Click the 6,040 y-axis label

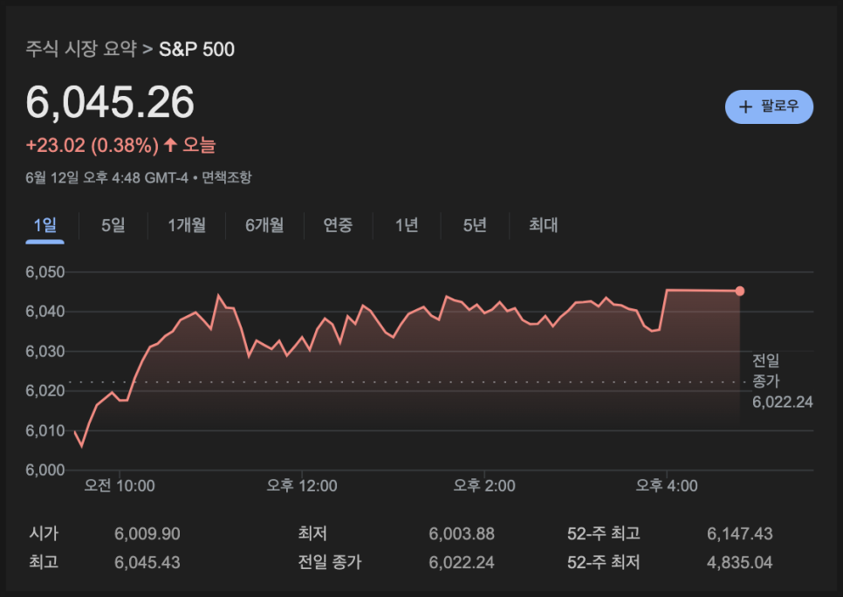[45, 312]
